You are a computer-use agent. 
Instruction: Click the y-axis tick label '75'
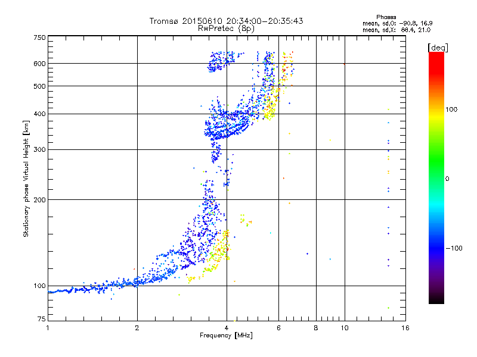[42, 319]
